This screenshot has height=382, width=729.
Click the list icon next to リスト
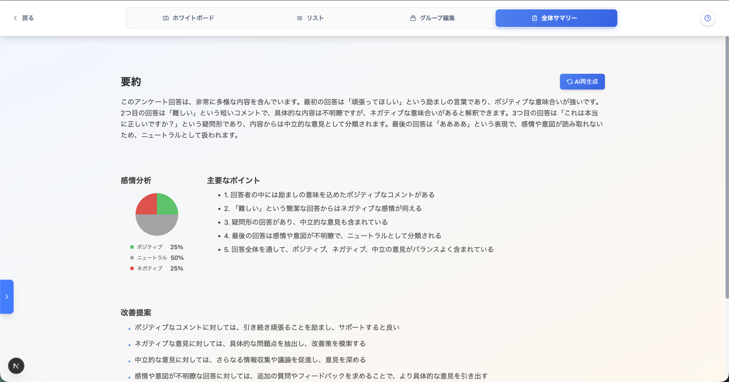[x=299, y=18]
